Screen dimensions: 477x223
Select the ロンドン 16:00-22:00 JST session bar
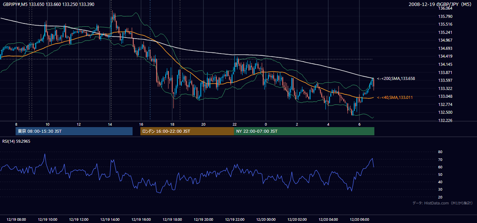coord(187,131)
